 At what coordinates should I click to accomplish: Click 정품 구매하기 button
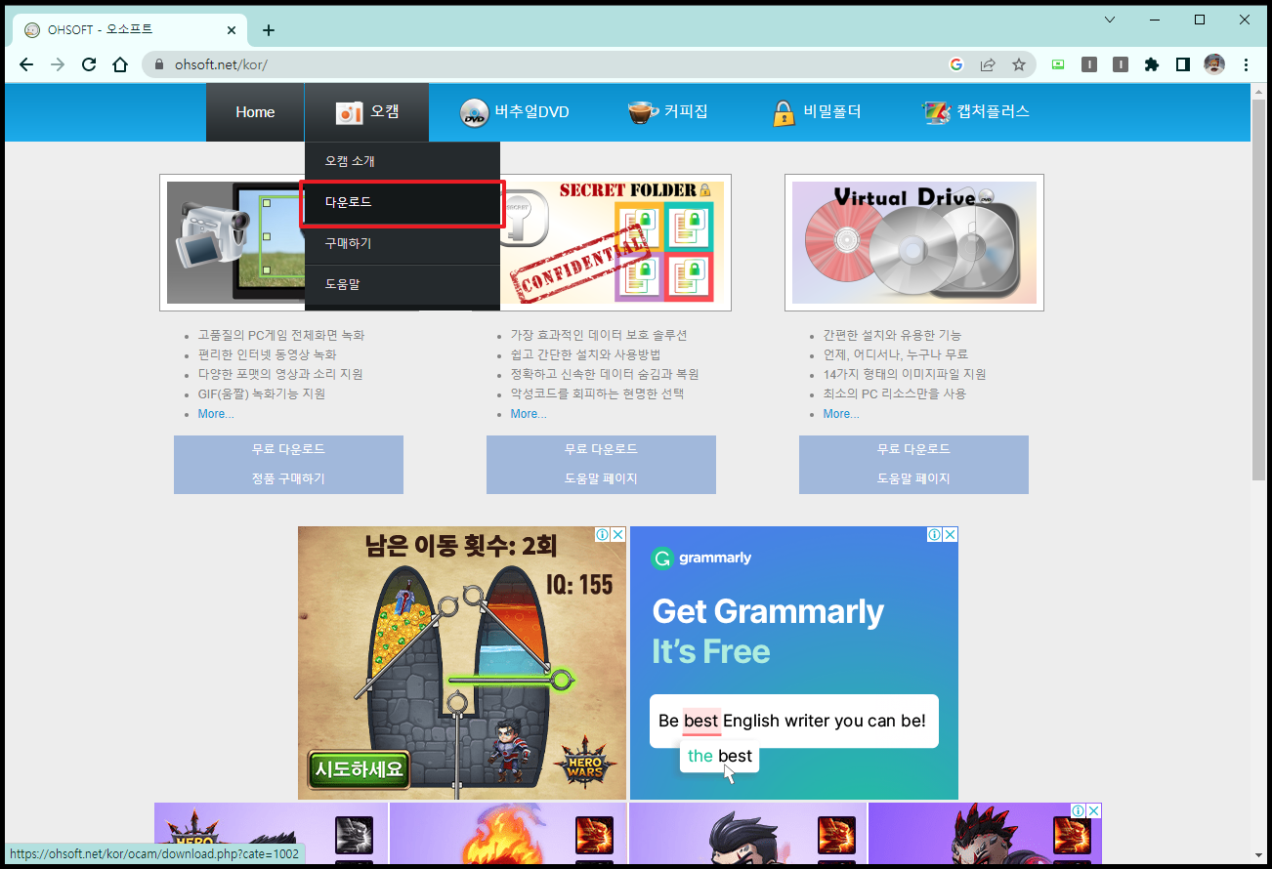(x=288, y=478)
